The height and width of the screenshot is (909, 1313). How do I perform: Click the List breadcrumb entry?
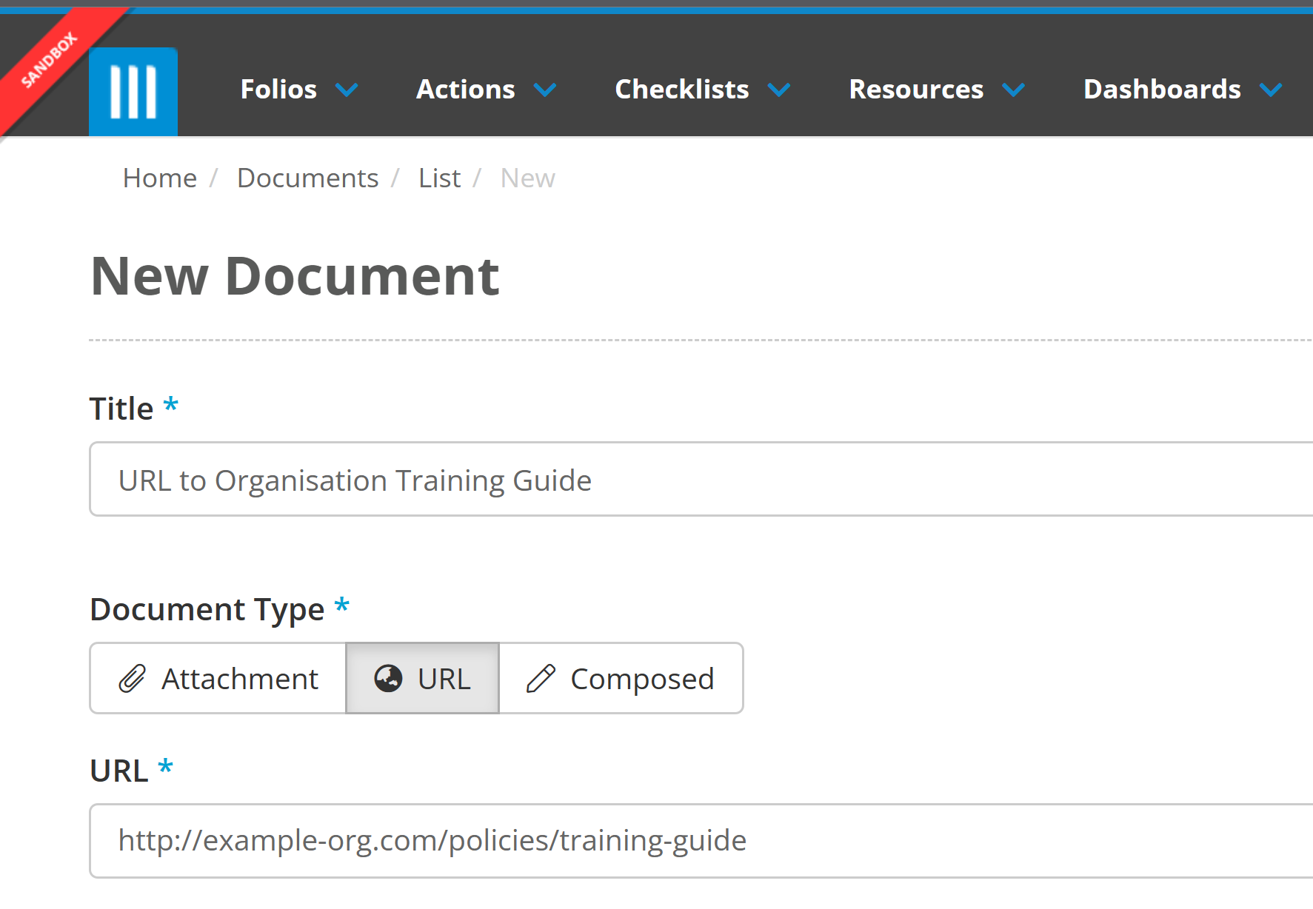(438, 178)
